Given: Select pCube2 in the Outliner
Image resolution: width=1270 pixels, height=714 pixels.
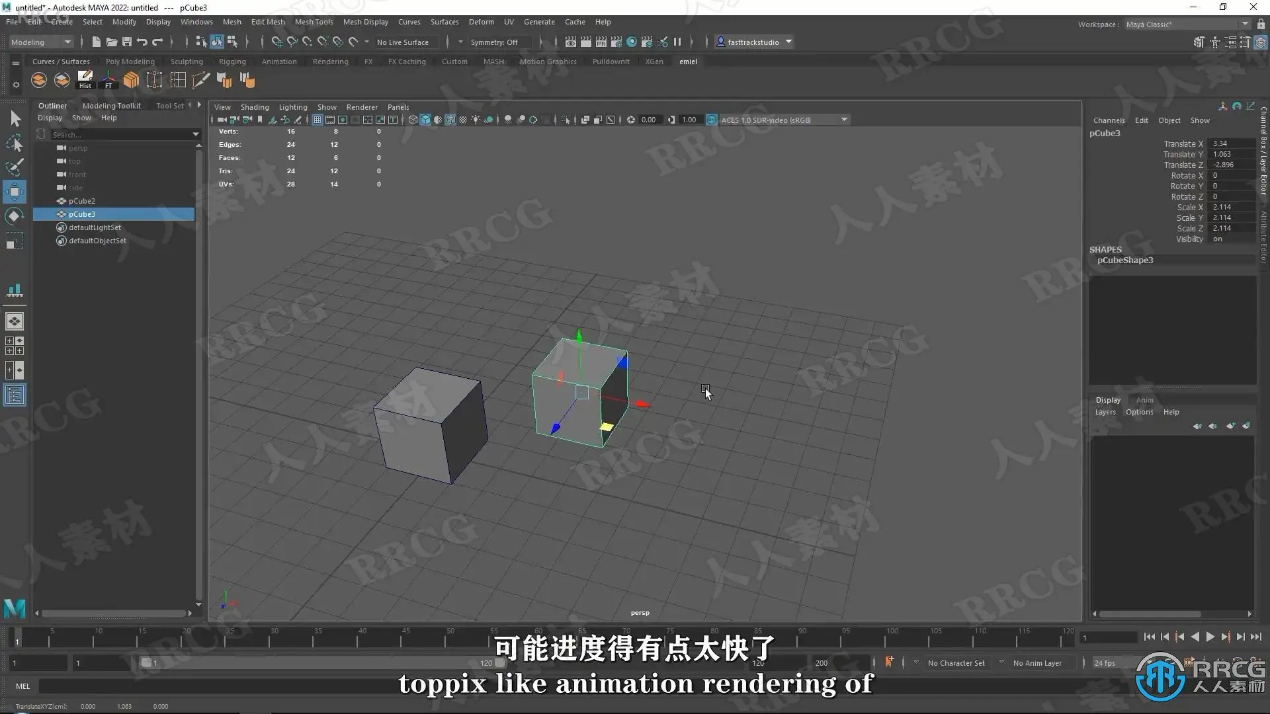Looking at the screenshot, I should pos(82,201).
